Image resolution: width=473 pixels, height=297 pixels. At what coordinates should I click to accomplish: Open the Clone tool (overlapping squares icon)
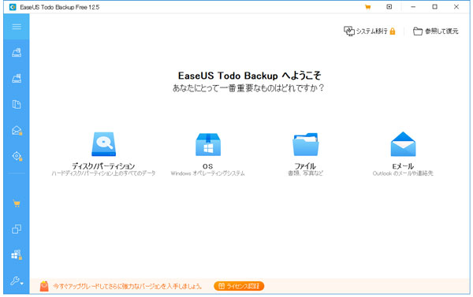pos(17,229)
